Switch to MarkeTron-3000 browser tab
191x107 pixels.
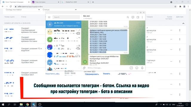point(76,2)
